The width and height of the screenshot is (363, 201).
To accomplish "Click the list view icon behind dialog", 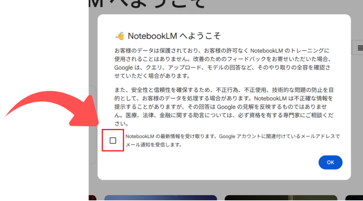I will point(359,48).
